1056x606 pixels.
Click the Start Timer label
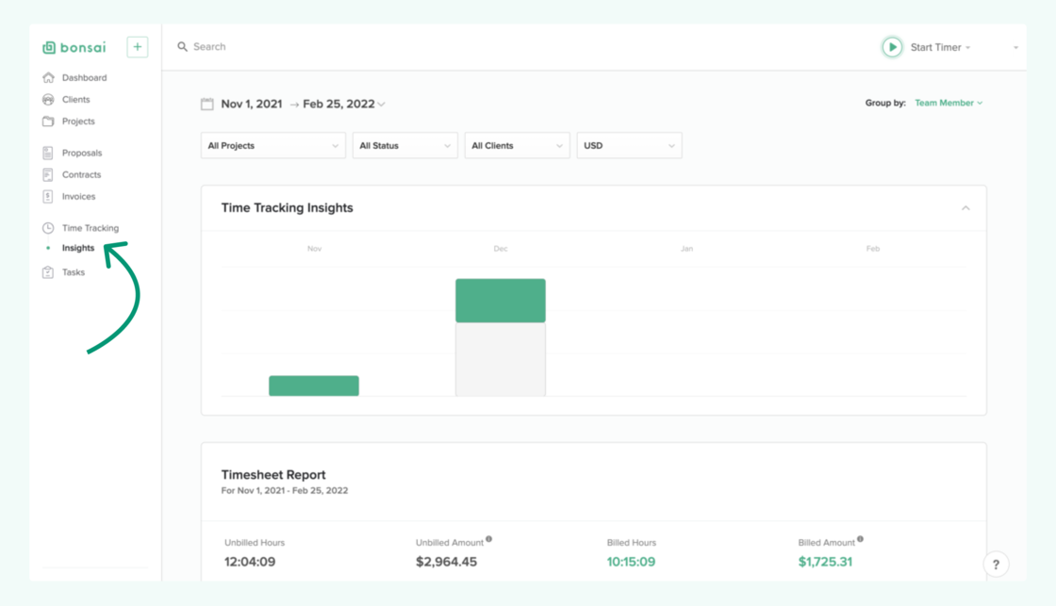pyautogui.click(x=936, y=47)
